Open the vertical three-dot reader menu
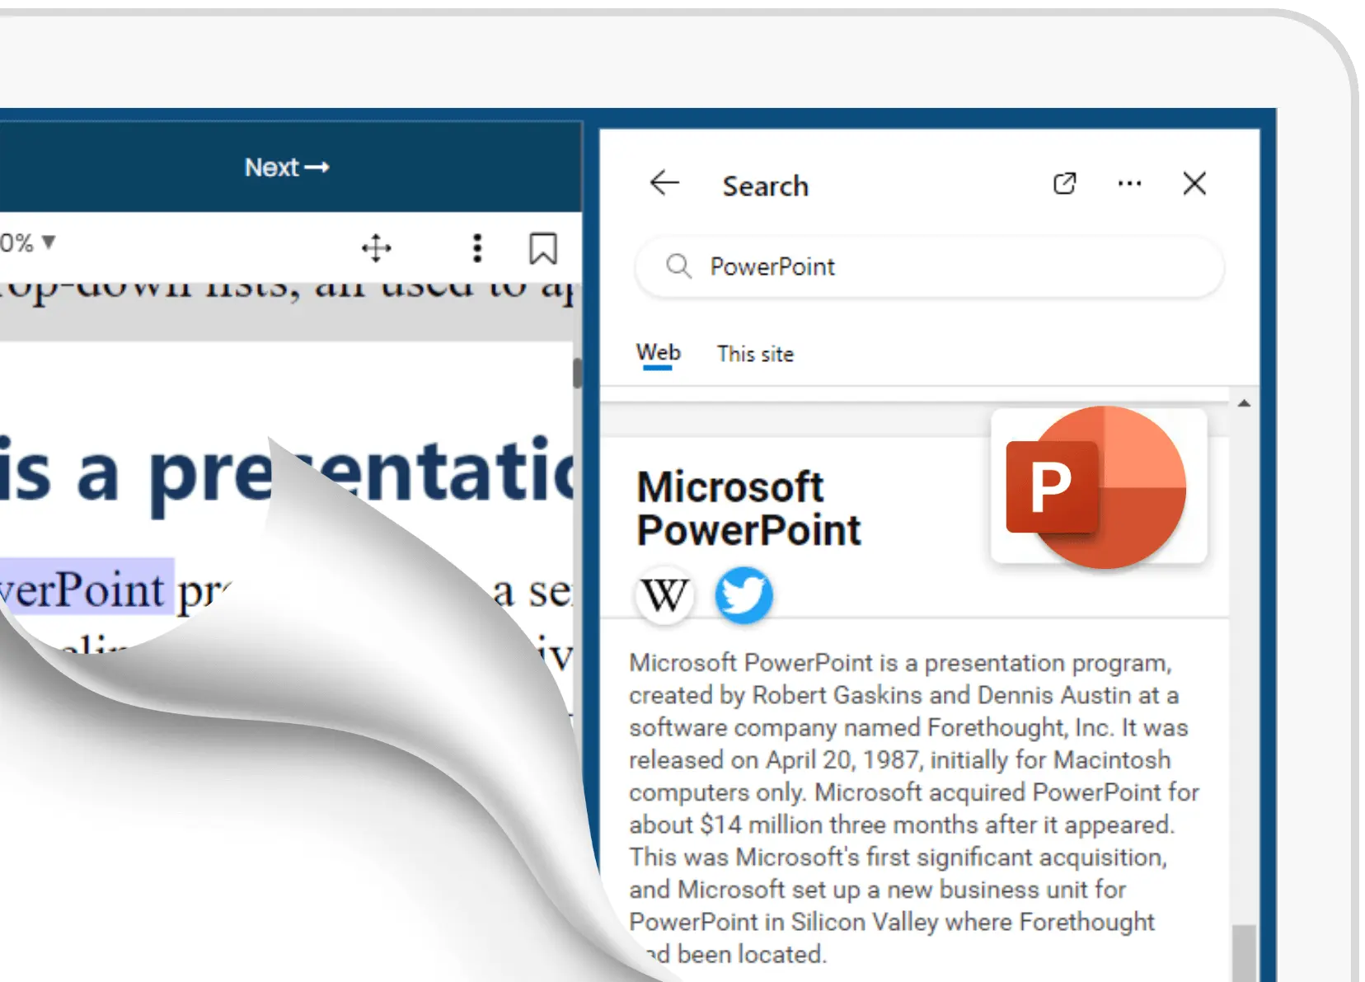The image size is (1365, 982). coord(476,248)
